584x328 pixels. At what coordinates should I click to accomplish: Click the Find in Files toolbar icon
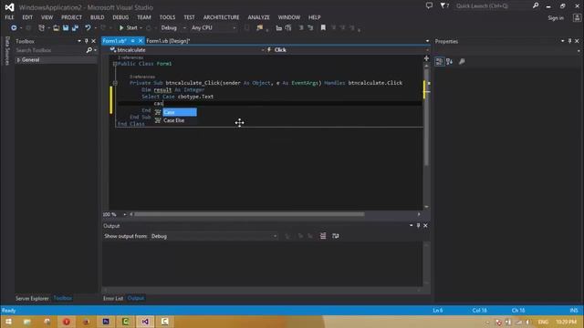click(259, 28)
